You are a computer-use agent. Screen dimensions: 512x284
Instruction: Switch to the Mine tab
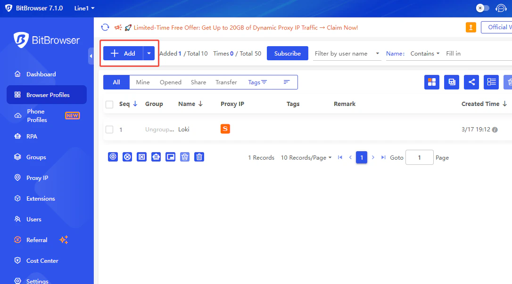click(143, 82)
